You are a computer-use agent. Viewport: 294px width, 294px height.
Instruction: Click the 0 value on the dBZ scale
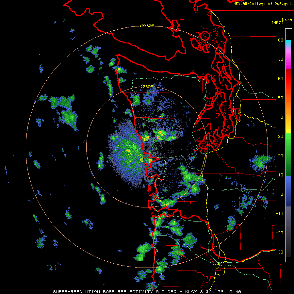282,194
